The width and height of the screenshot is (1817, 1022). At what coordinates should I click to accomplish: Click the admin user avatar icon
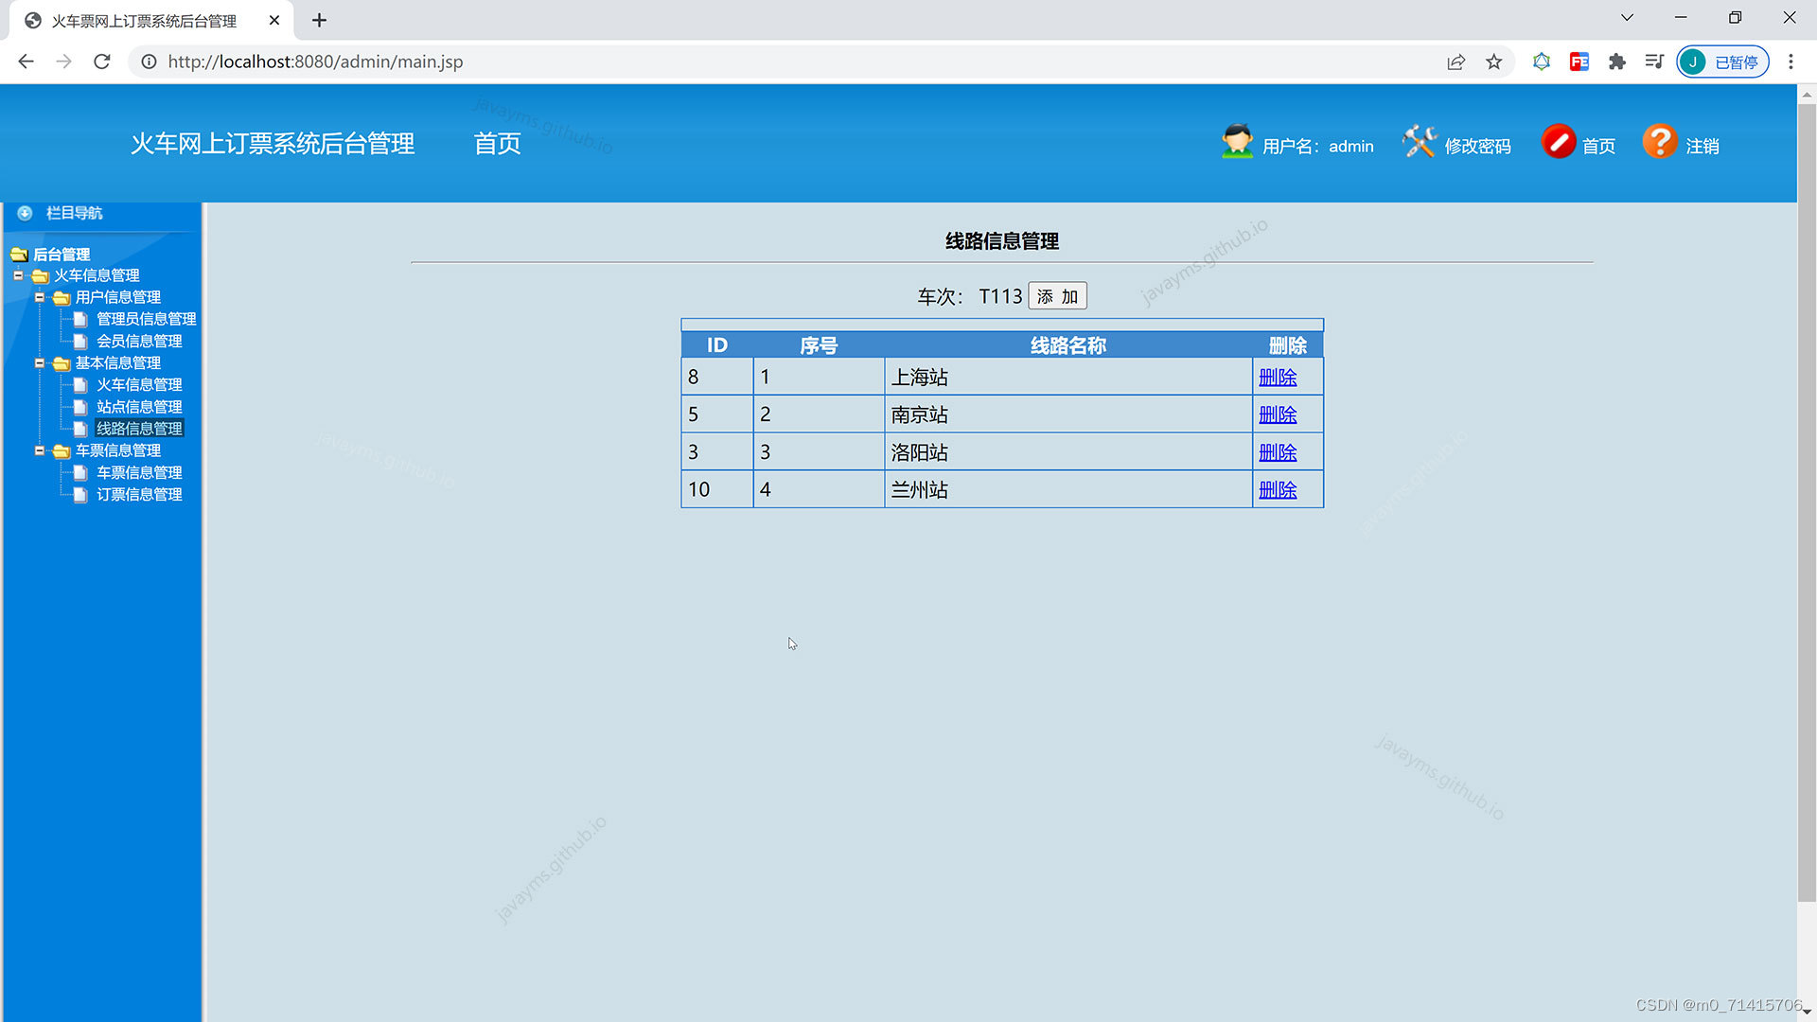[1237, 142]
